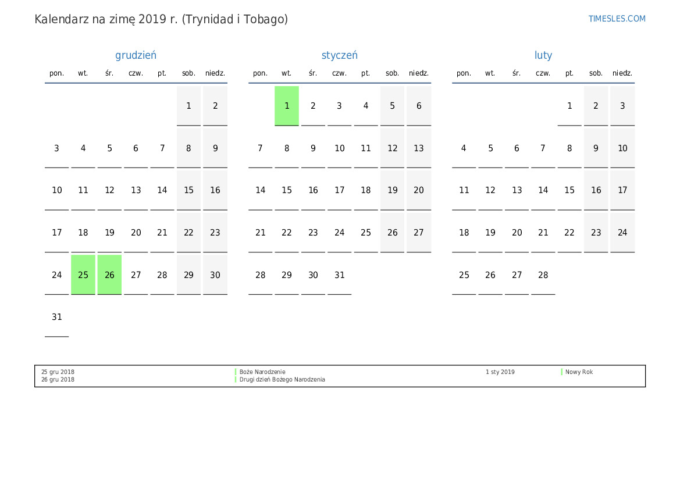The image size is (680, 481).
Task: Click legend date '26 gru 2018'
Action: (x=58, y=380)
